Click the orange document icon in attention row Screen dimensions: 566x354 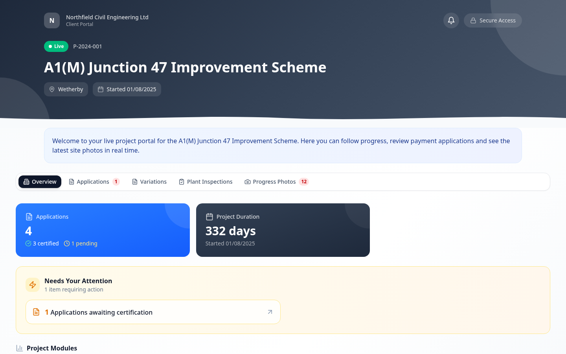pyautogui.click(x=36, y=312)
